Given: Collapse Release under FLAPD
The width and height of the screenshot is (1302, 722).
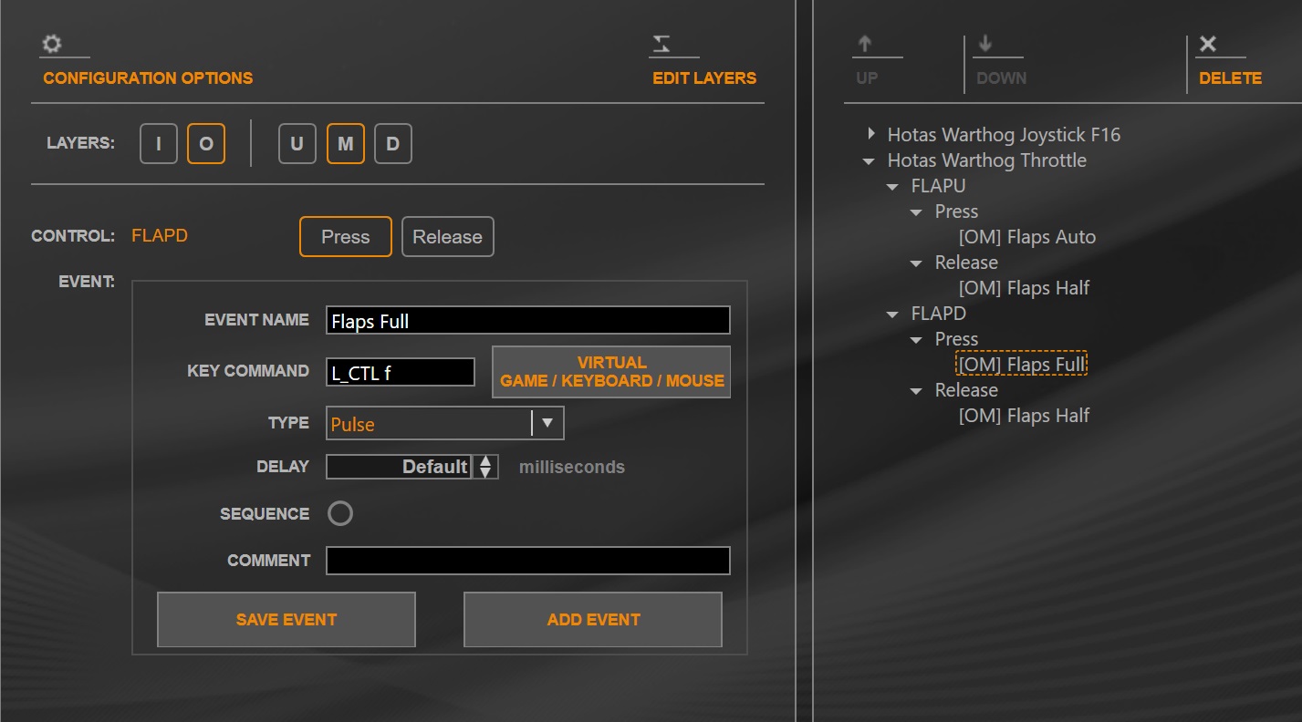Looking at the screenshot, I should pyautogui.click(x=916, y=391).
